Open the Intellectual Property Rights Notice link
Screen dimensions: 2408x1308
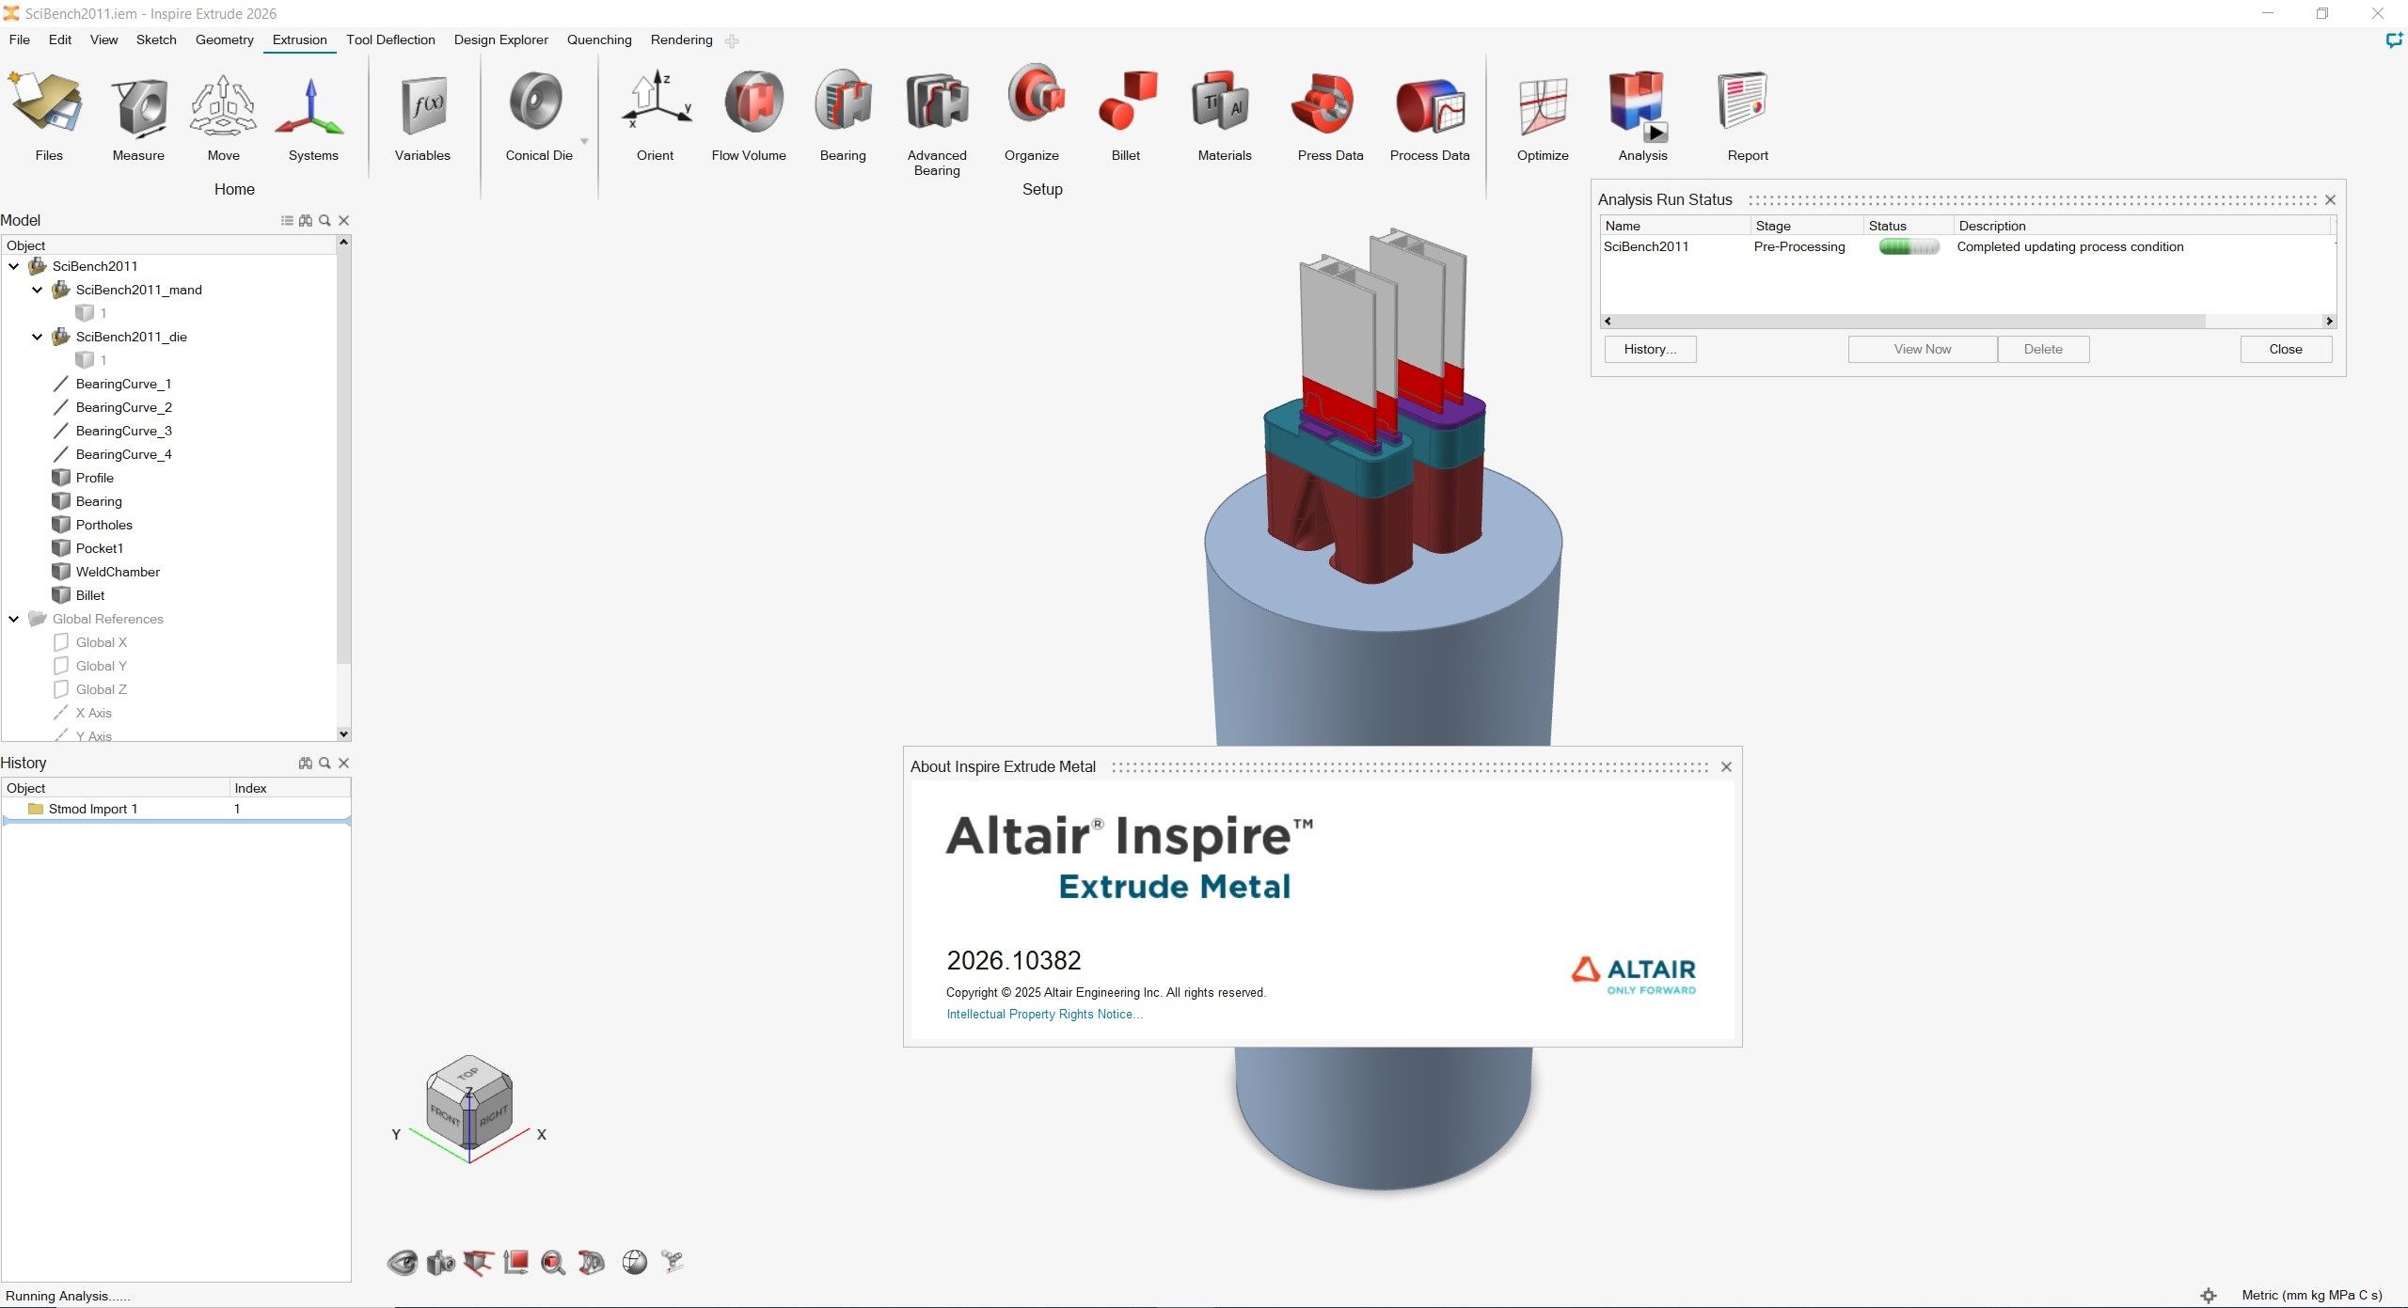click(x=1043, y=1014)
